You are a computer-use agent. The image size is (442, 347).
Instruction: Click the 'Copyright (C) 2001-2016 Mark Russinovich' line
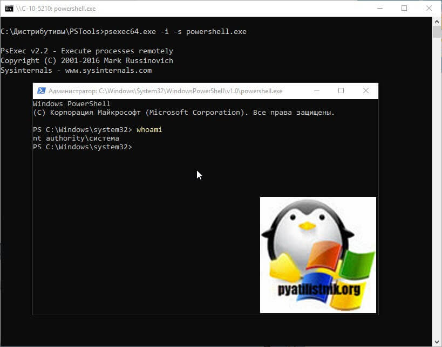[87, 60]
